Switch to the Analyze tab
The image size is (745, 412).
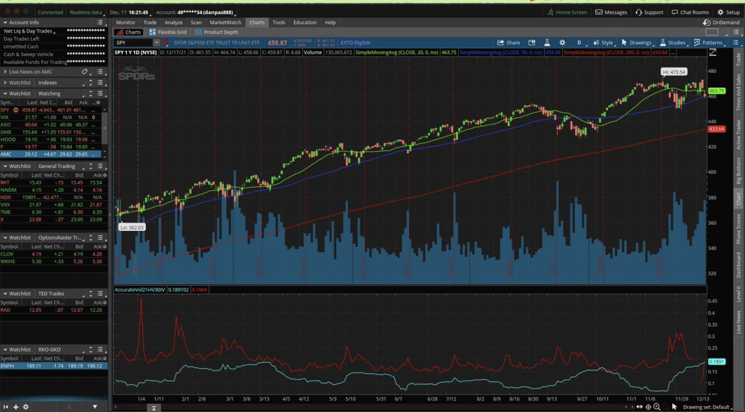(174, 23)
